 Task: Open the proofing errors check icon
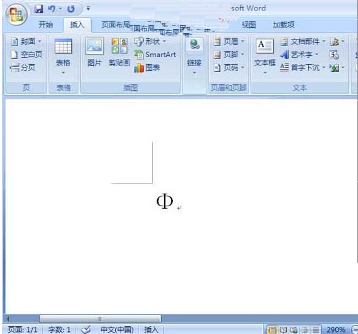[86, 329]
